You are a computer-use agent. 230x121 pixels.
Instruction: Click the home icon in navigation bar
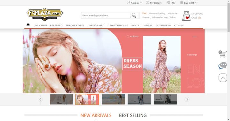(28, 25)
